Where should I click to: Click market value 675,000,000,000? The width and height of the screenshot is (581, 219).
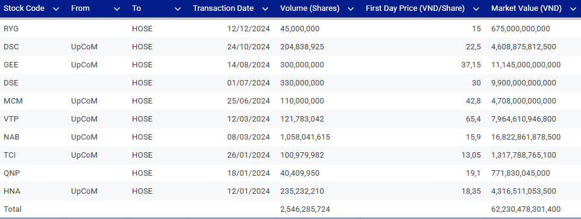coord(521,29)
